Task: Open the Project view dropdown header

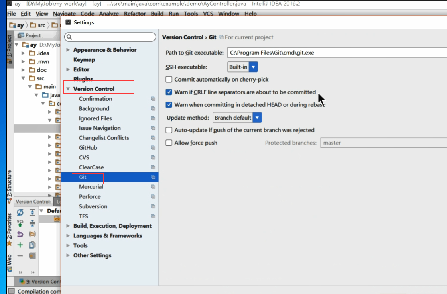Action: click(x=33, y=35)
